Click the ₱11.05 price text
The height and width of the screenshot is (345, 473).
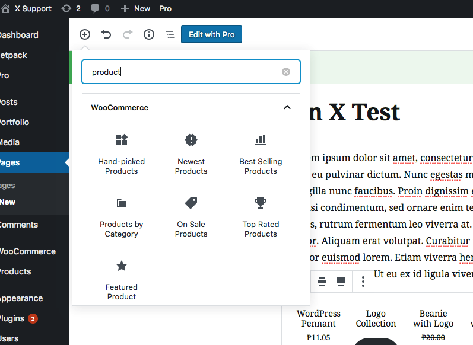pyautogui.click(x=319, y=337)
